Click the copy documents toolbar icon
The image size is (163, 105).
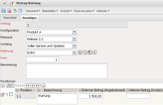pos(20,11)
